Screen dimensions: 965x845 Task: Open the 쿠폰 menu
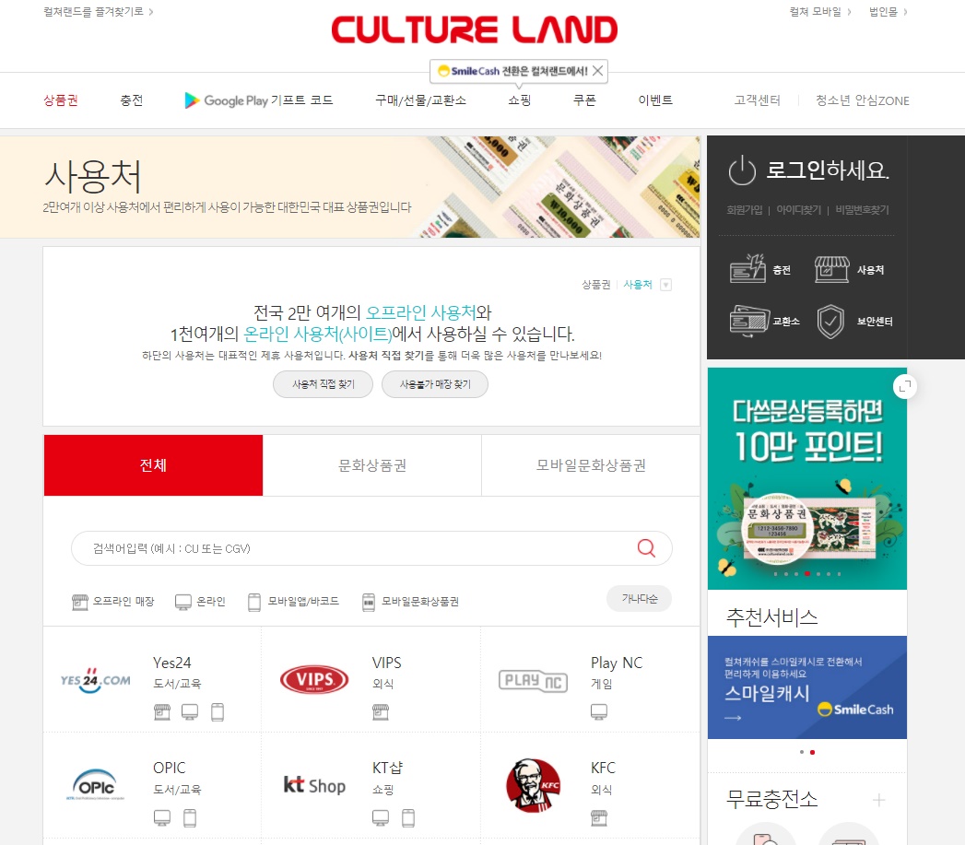click(x=584, y=100)
